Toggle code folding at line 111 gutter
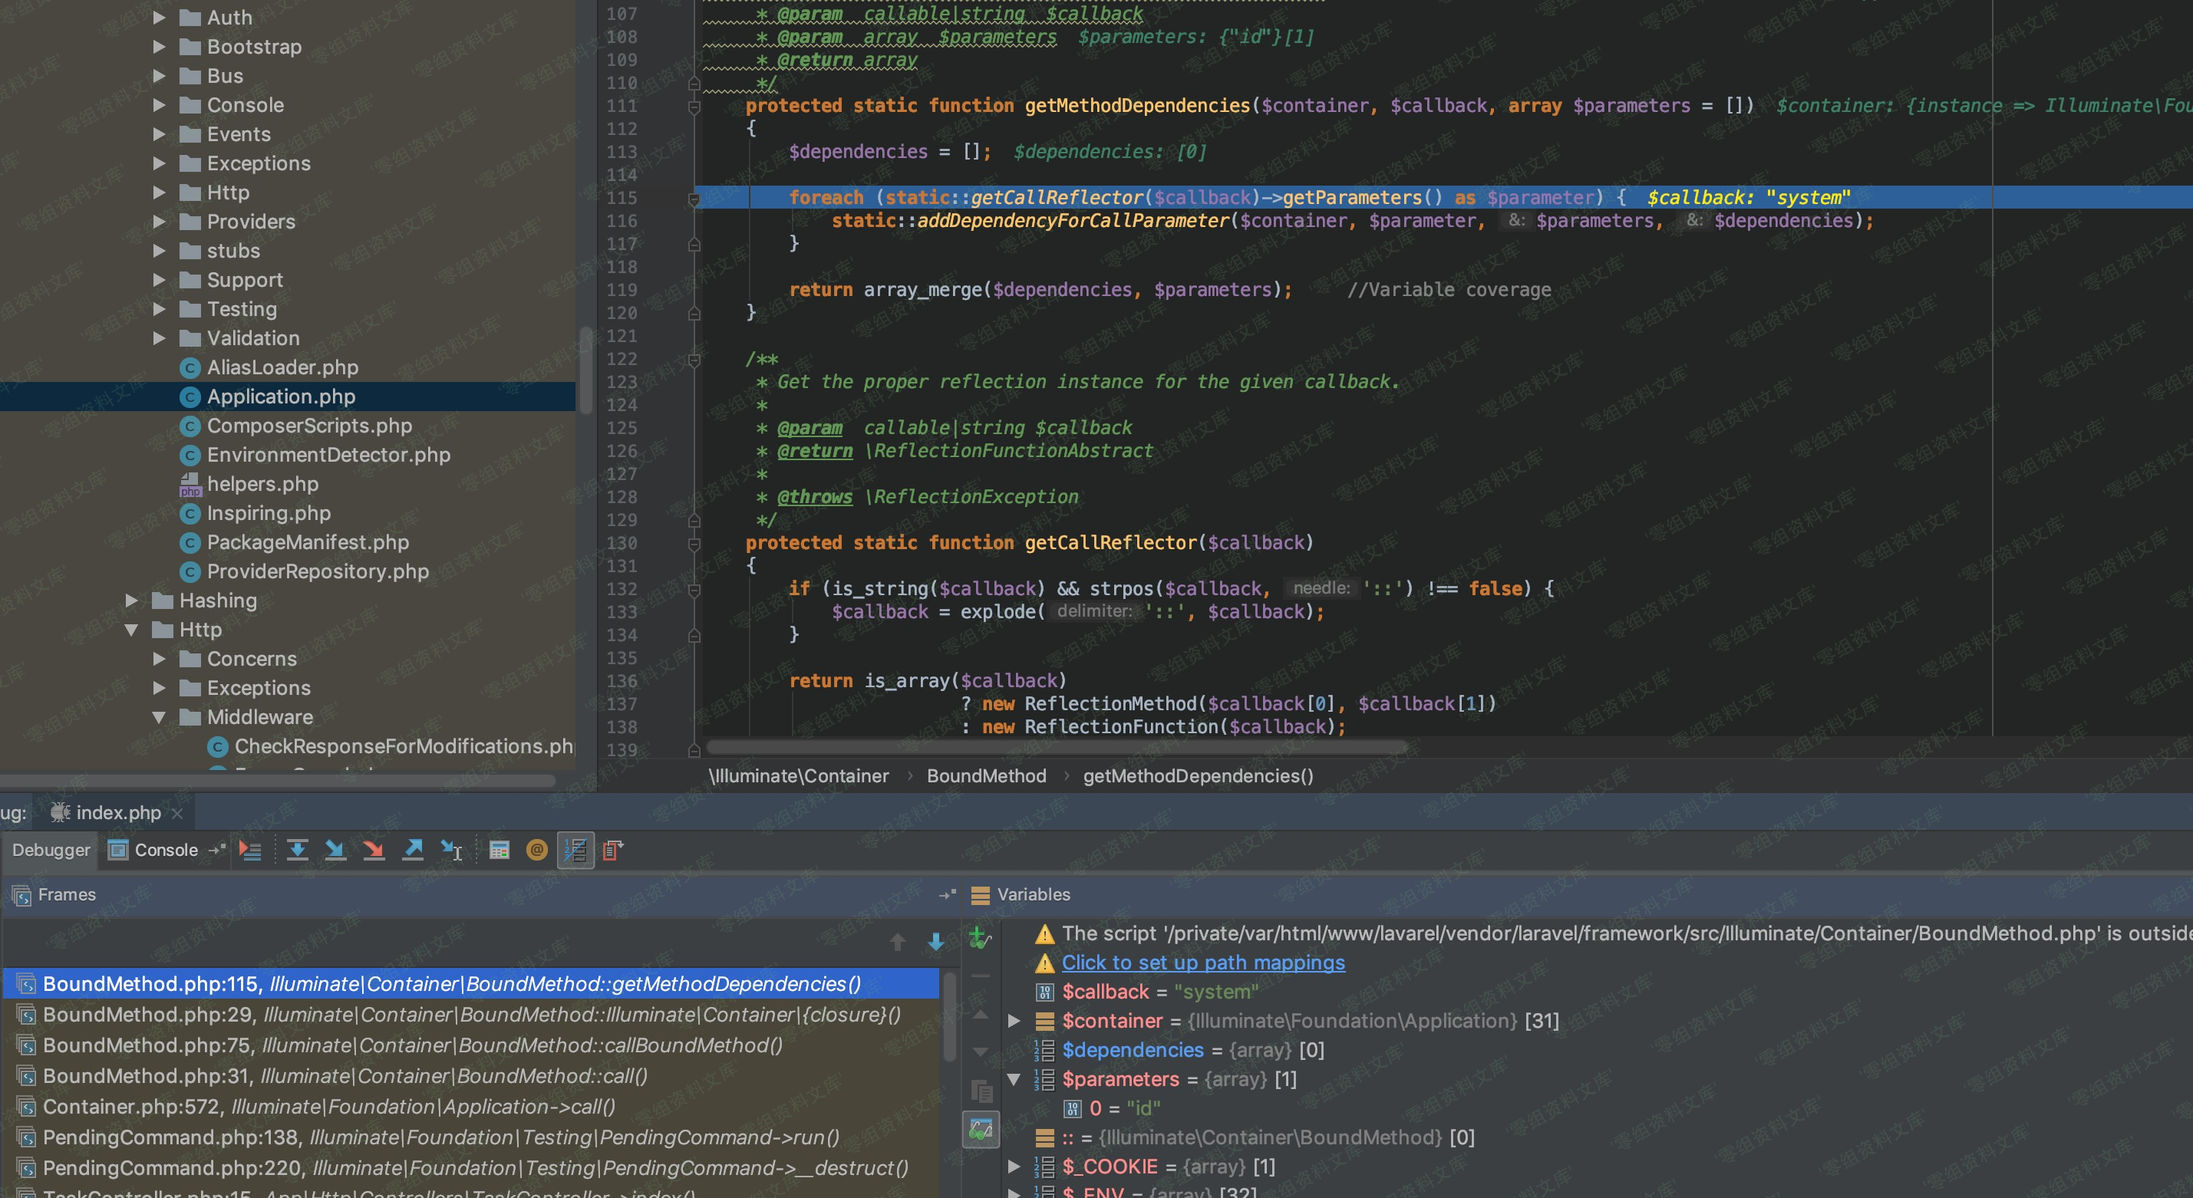 pos(694,107)
